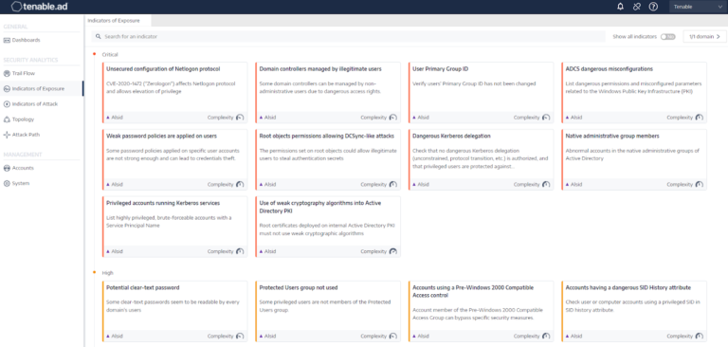
Task: Click the tenable.ad logo
Action: click(40, 7)
